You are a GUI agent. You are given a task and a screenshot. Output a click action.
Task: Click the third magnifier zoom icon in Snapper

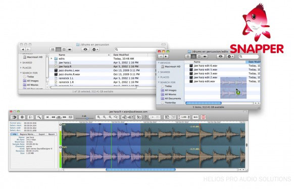coord(110,117)
